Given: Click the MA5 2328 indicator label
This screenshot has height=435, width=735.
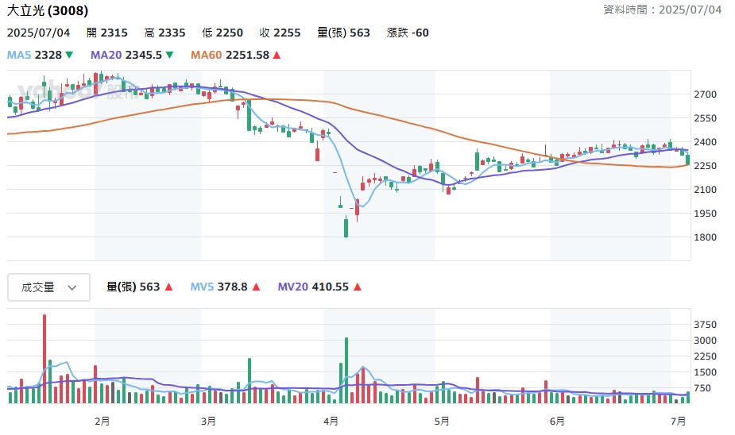Looking at the screenshot, I should coord(34,55).
